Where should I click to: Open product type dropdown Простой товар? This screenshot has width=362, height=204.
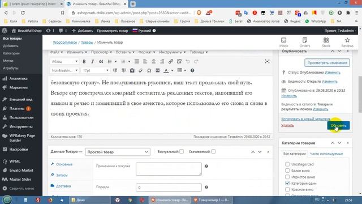click(118, 152)
